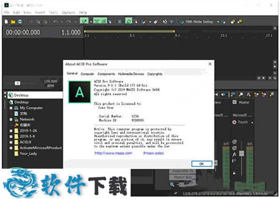Switch to the Computer tab in About dialog
Viewport: 280px width, 199px height.
point(87,74)
